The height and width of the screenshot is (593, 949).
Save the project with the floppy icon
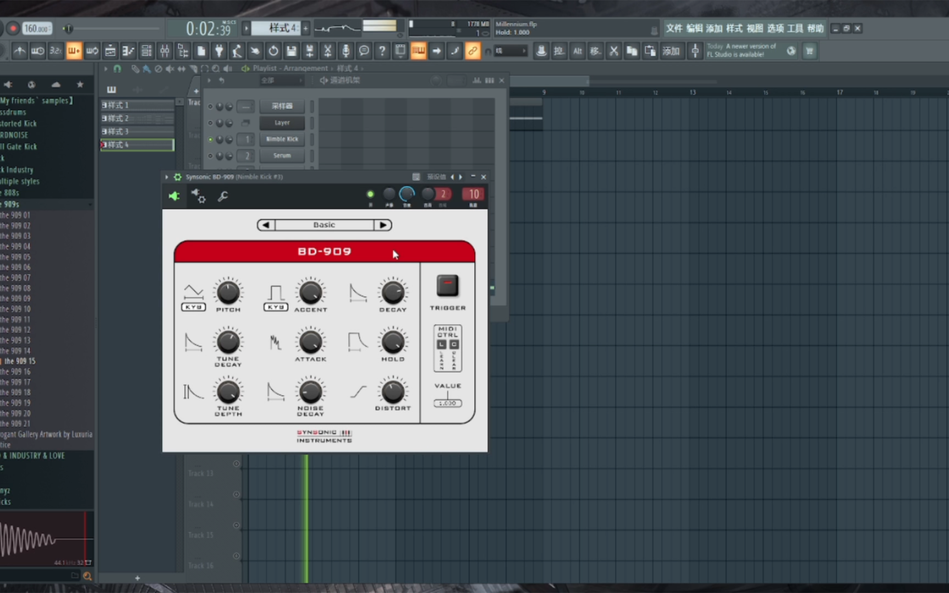[x=292, y=51]
